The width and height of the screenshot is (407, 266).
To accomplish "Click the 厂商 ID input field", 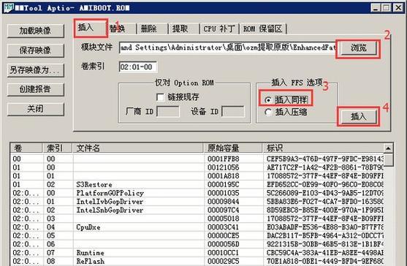I will pyautogui.click(x=167, y=112).
